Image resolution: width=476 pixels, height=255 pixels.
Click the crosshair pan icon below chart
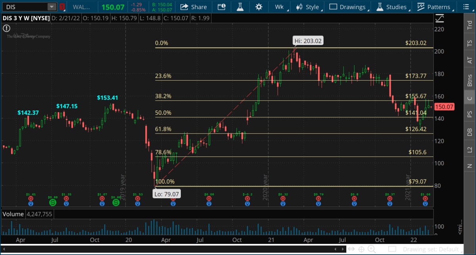click(361, 249)
